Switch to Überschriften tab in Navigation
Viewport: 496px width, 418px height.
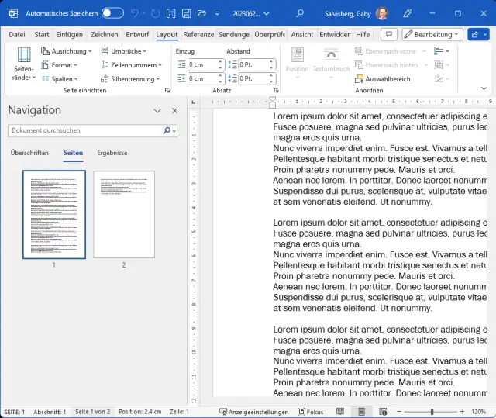(29, 153)
